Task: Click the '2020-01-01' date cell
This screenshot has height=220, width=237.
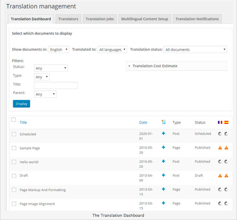Action: 146,136
